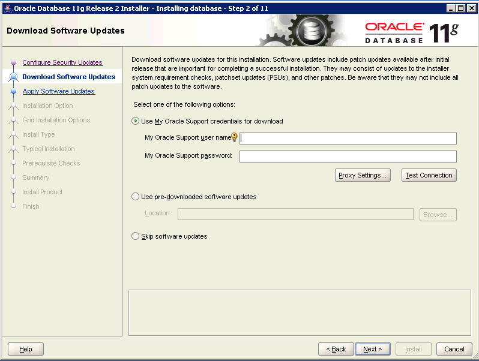The width and height of the screenshot is (479, 361).
Task: Choose Skip software updates radio button
Action: [135, 236]
